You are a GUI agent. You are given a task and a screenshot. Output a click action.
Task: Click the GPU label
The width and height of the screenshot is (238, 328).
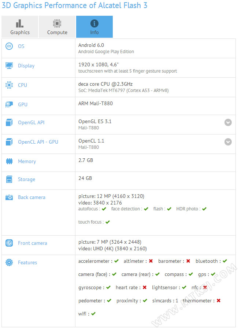pyautogui.click(x=23, y=104)
